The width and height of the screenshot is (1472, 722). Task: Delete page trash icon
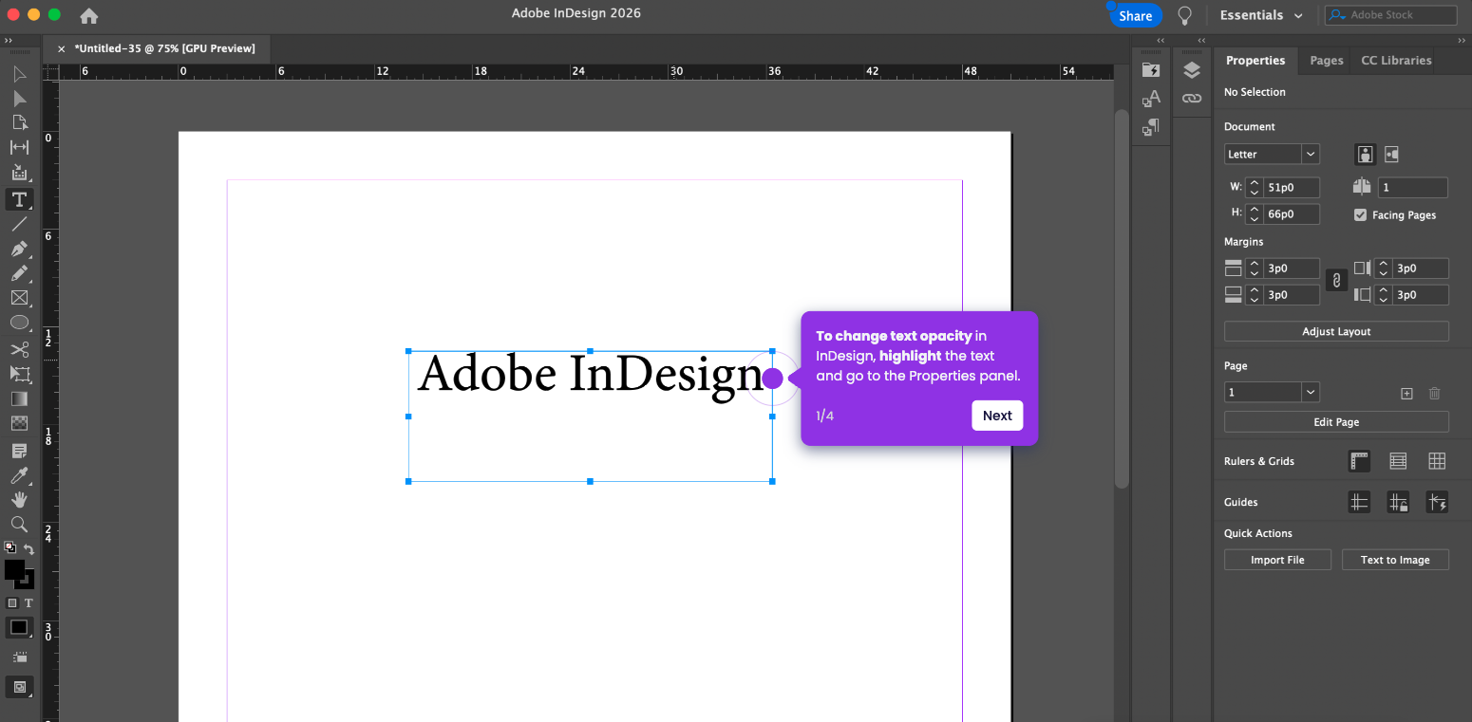1435,393
